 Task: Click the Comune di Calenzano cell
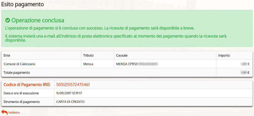tap(19, 64)
